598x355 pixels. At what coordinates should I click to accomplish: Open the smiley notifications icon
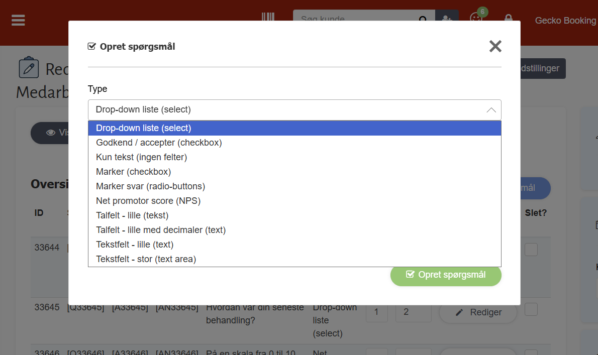[x=475, y=18]
